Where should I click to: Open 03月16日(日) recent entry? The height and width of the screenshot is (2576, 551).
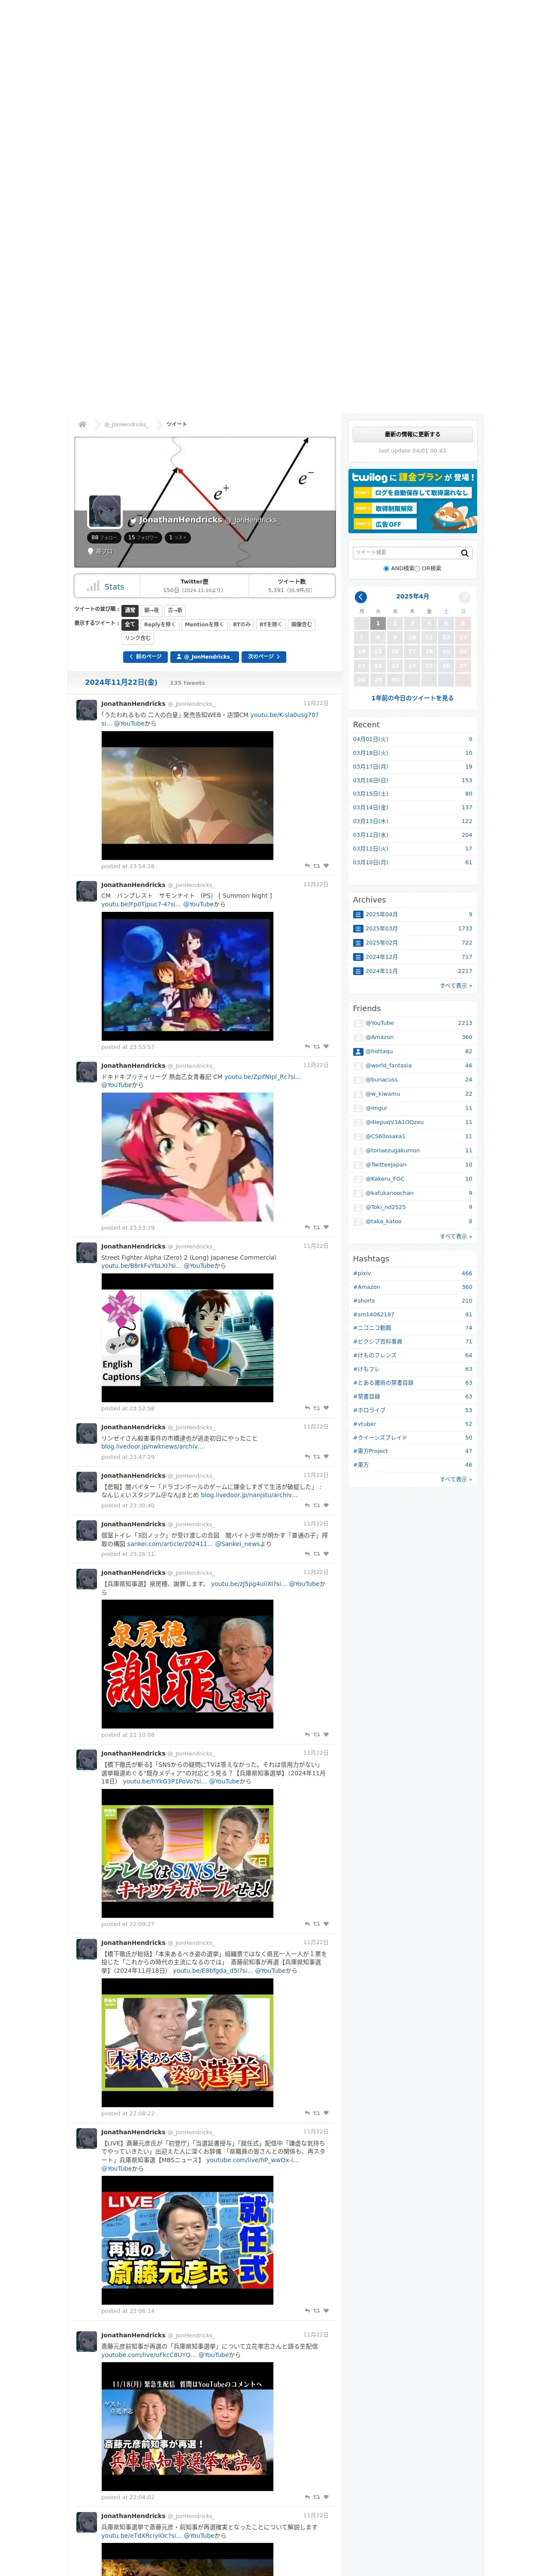click(x=371, y=780)
